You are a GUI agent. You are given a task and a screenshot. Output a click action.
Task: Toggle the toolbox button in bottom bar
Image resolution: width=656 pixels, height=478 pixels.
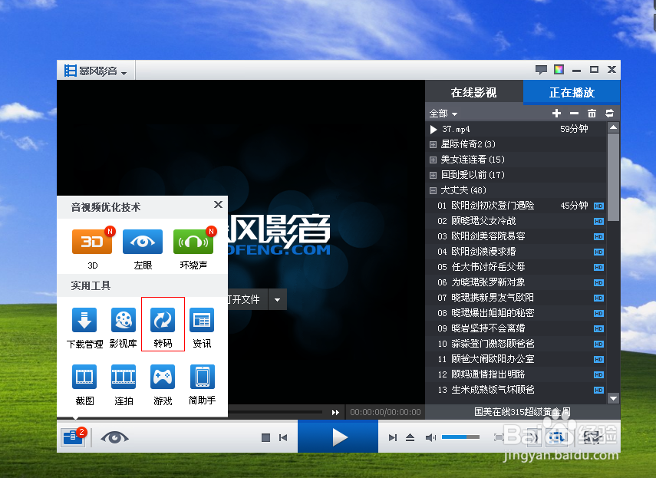tap(73, 437)
